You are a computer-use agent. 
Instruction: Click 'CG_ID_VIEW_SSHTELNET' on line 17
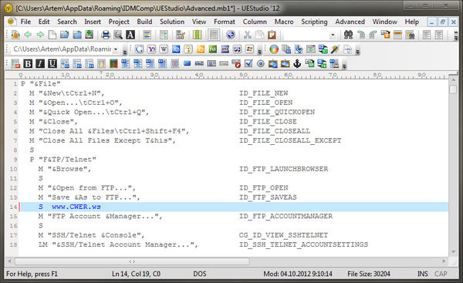(283, 235)
